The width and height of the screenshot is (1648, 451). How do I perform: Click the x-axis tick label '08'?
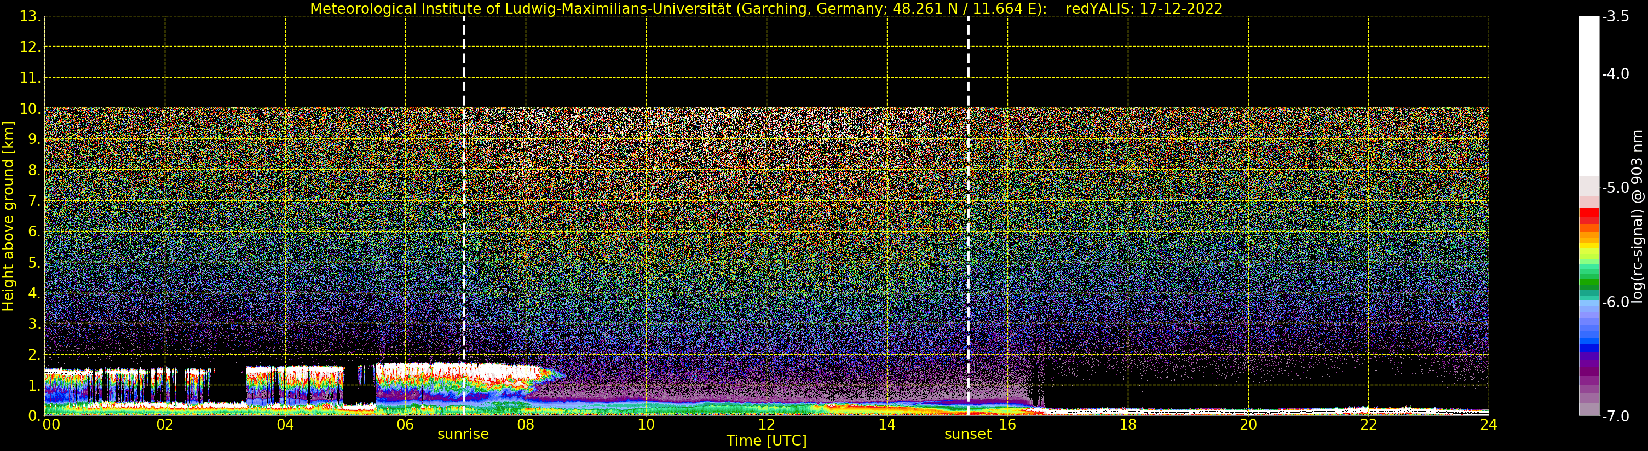click(x=525, y=425)
